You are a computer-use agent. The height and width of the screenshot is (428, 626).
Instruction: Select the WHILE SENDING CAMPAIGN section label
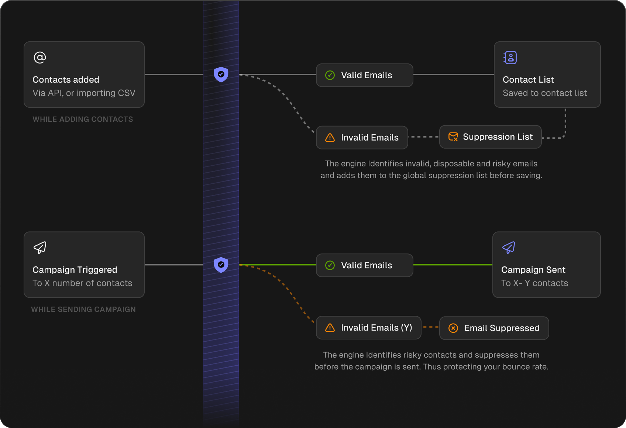(84, 309)
